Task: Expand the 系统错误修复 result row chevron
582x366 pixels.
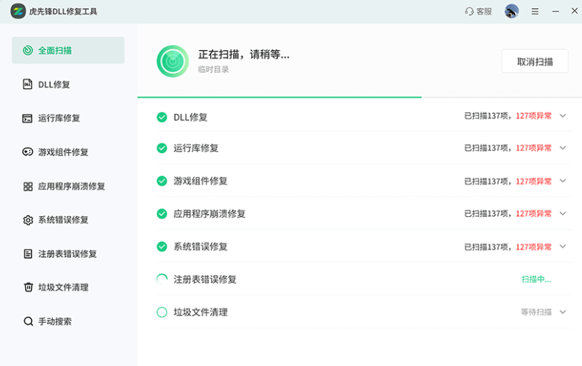Action: coord(563,246)
